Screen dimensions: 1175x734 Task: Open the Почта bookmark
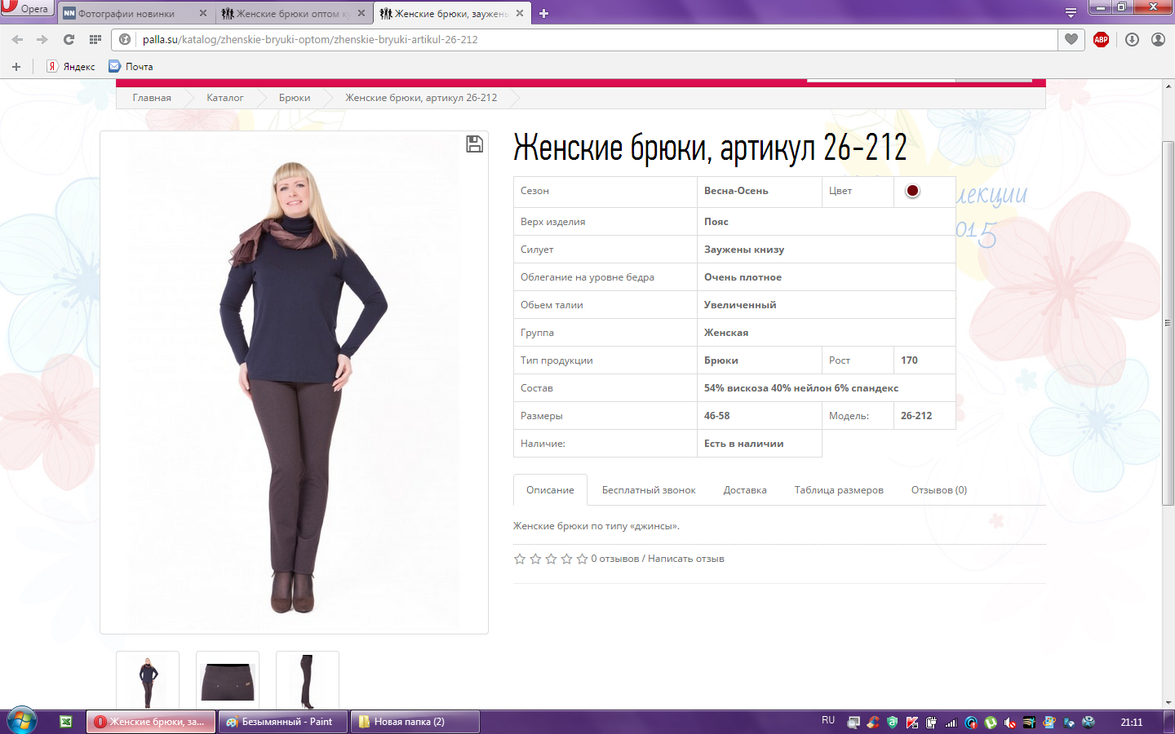tap(131, 67)
